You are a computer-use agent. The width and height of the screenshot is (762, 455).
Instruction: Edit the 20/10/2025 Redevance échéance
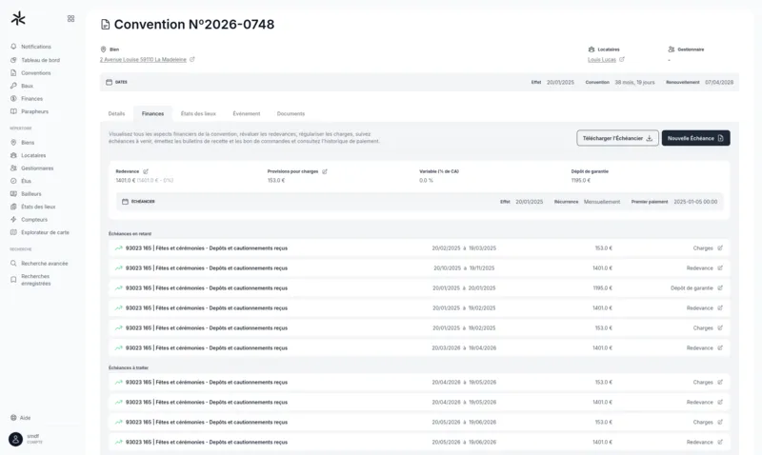point(720,267)
